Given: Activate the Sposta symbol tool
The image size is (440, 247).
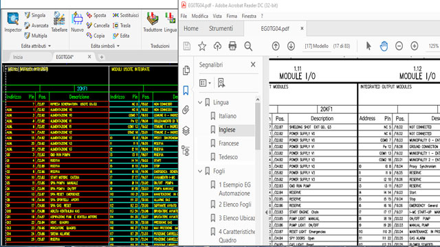Looking at the screenshot, I should pyautogui.click(x=96, y=15).
